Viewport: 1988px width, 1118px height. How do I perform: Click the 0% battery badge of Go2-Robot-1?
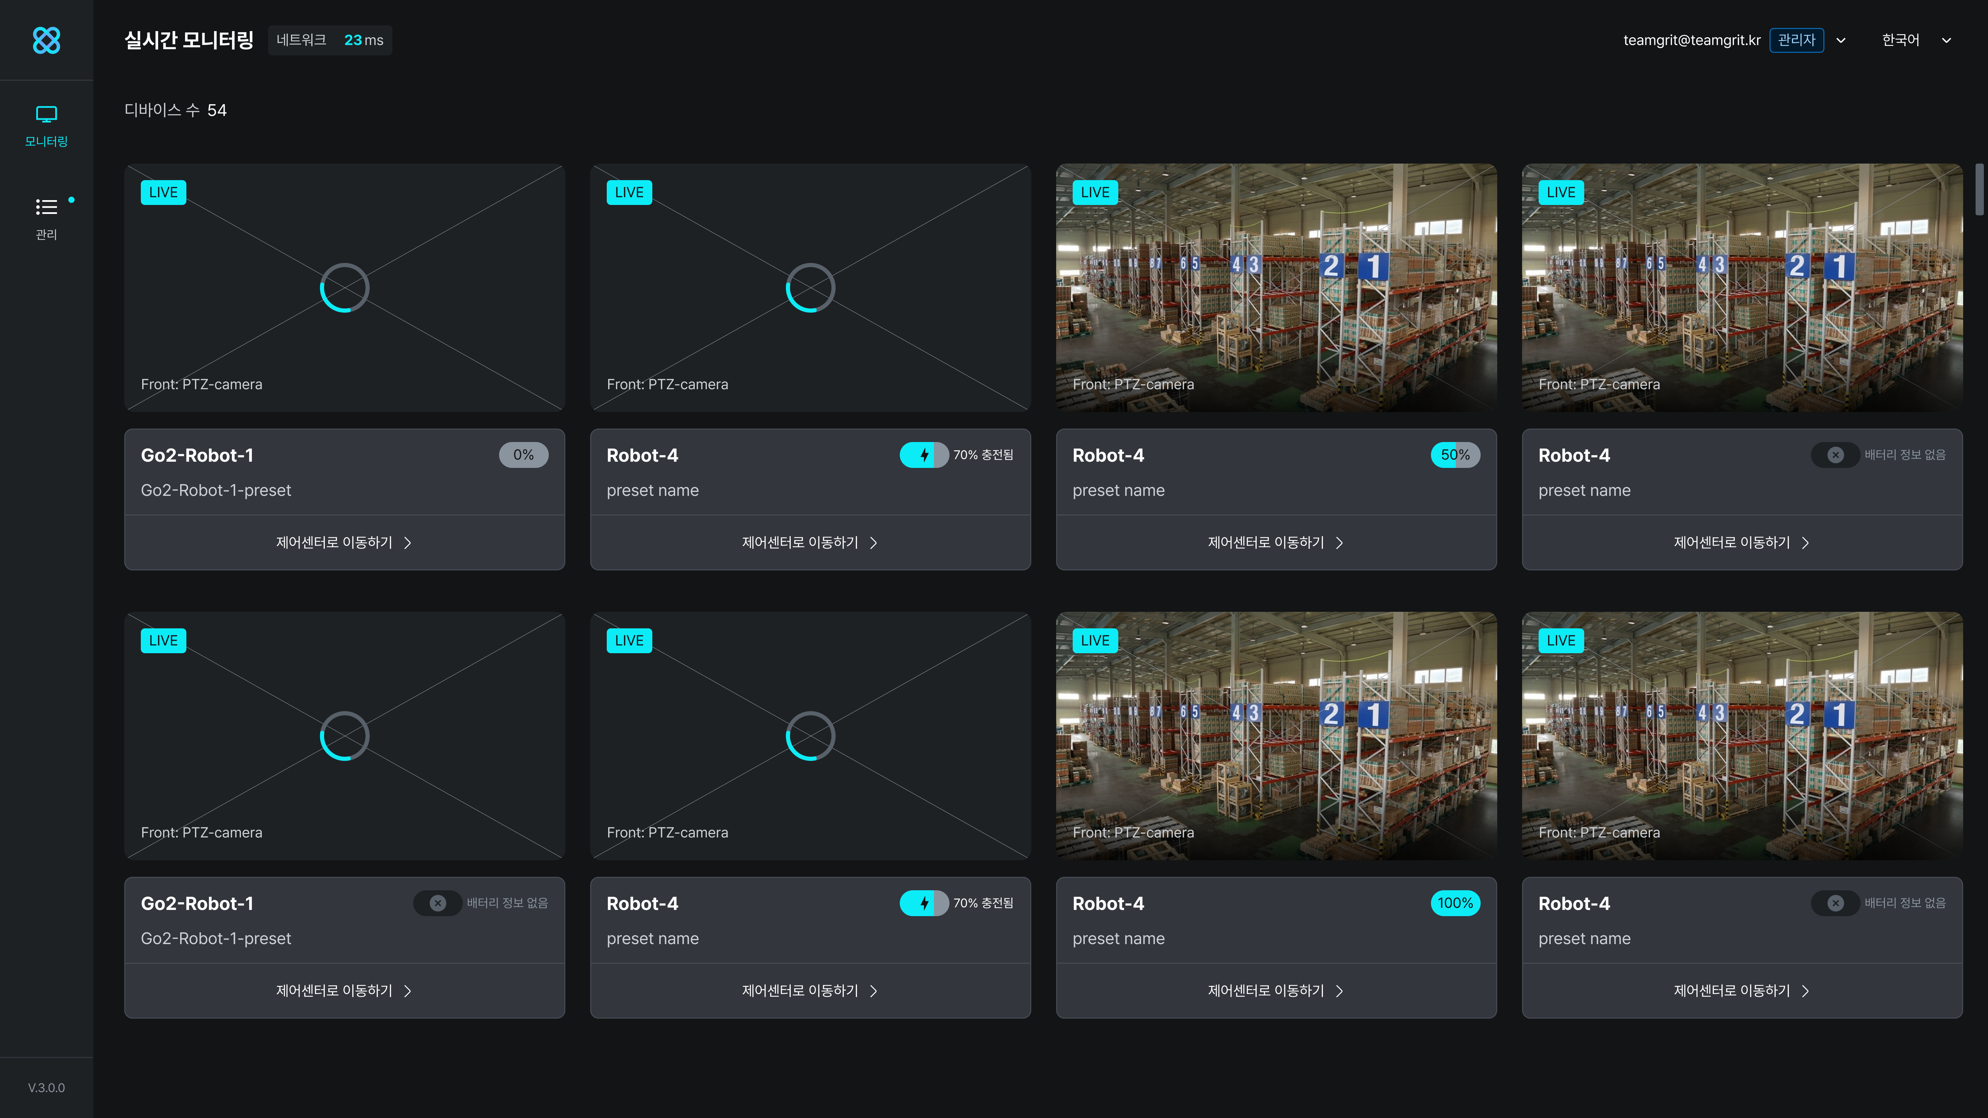(x=523, y=454)
